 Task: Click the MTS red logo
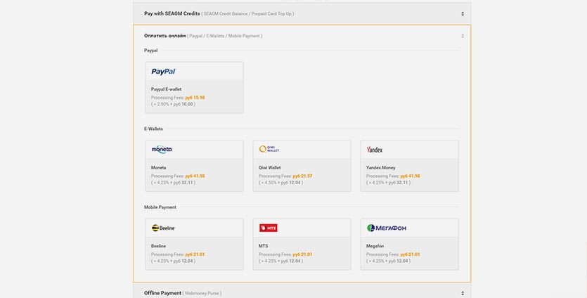[x=269, y=228]
